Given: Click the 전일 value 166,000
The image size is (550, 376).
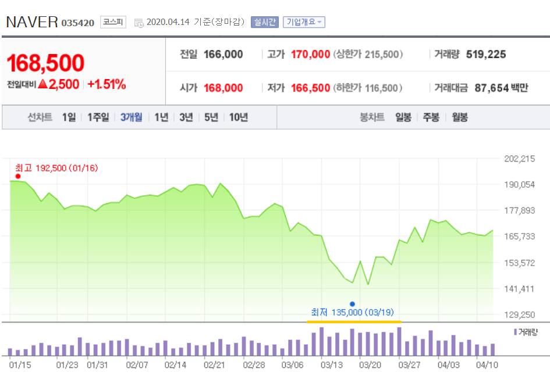Looking at the screenshot, I should coord(223,54).
